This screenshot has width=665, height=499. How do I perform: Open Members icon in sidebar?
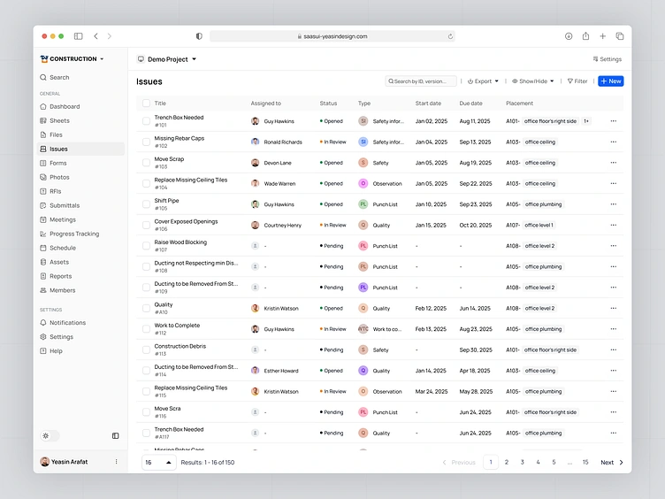(42, 290)
